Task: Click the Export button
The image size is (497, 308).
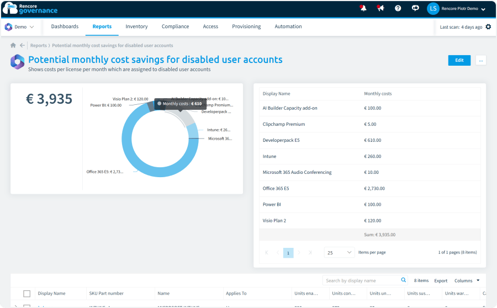Action: click(441, 281)
